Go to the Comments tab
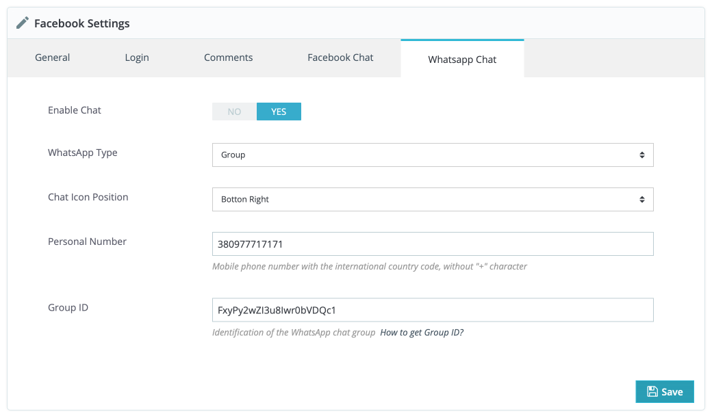This screenshot has height=418, width=712. tap(229, 57)
